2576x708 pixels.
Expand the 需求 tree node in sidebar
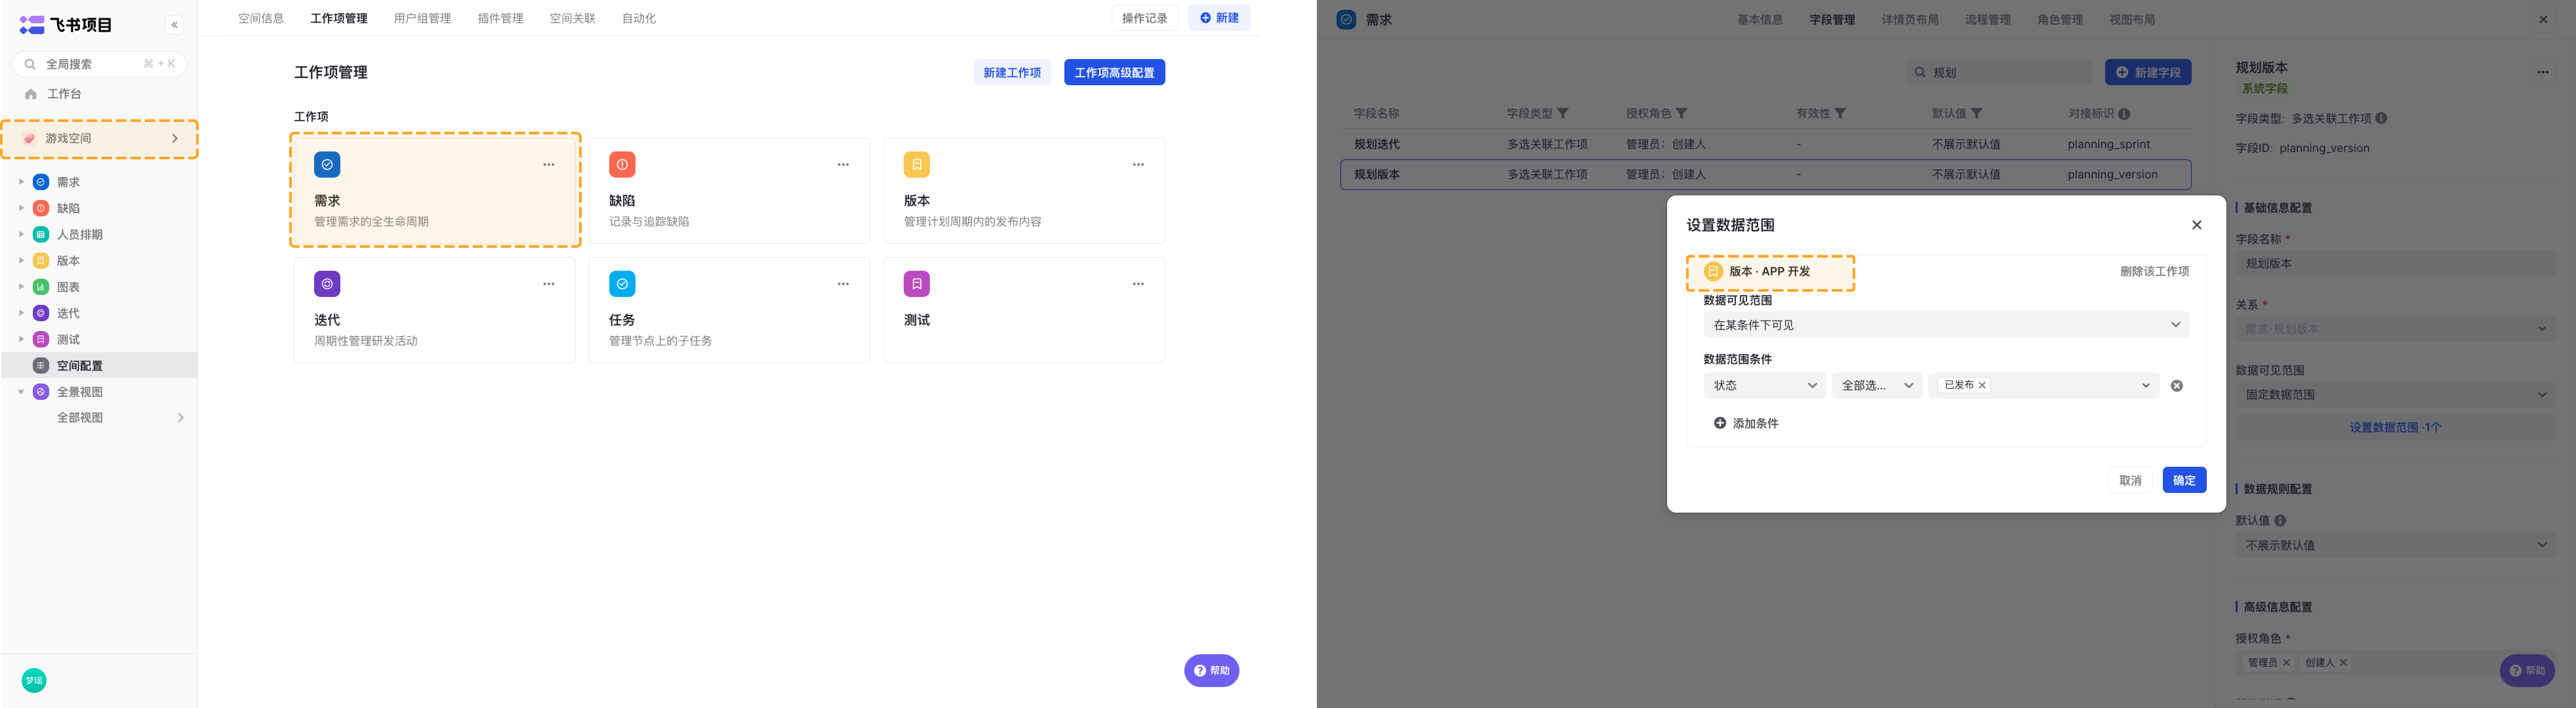tap(21, 182)
